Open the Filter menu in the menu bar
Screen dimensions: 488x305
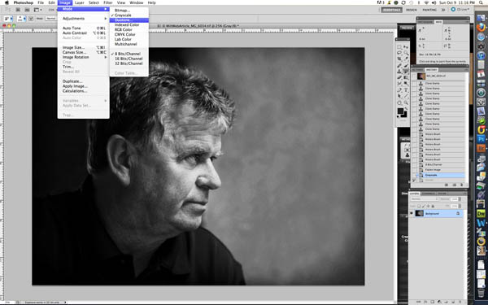point(107,2)
